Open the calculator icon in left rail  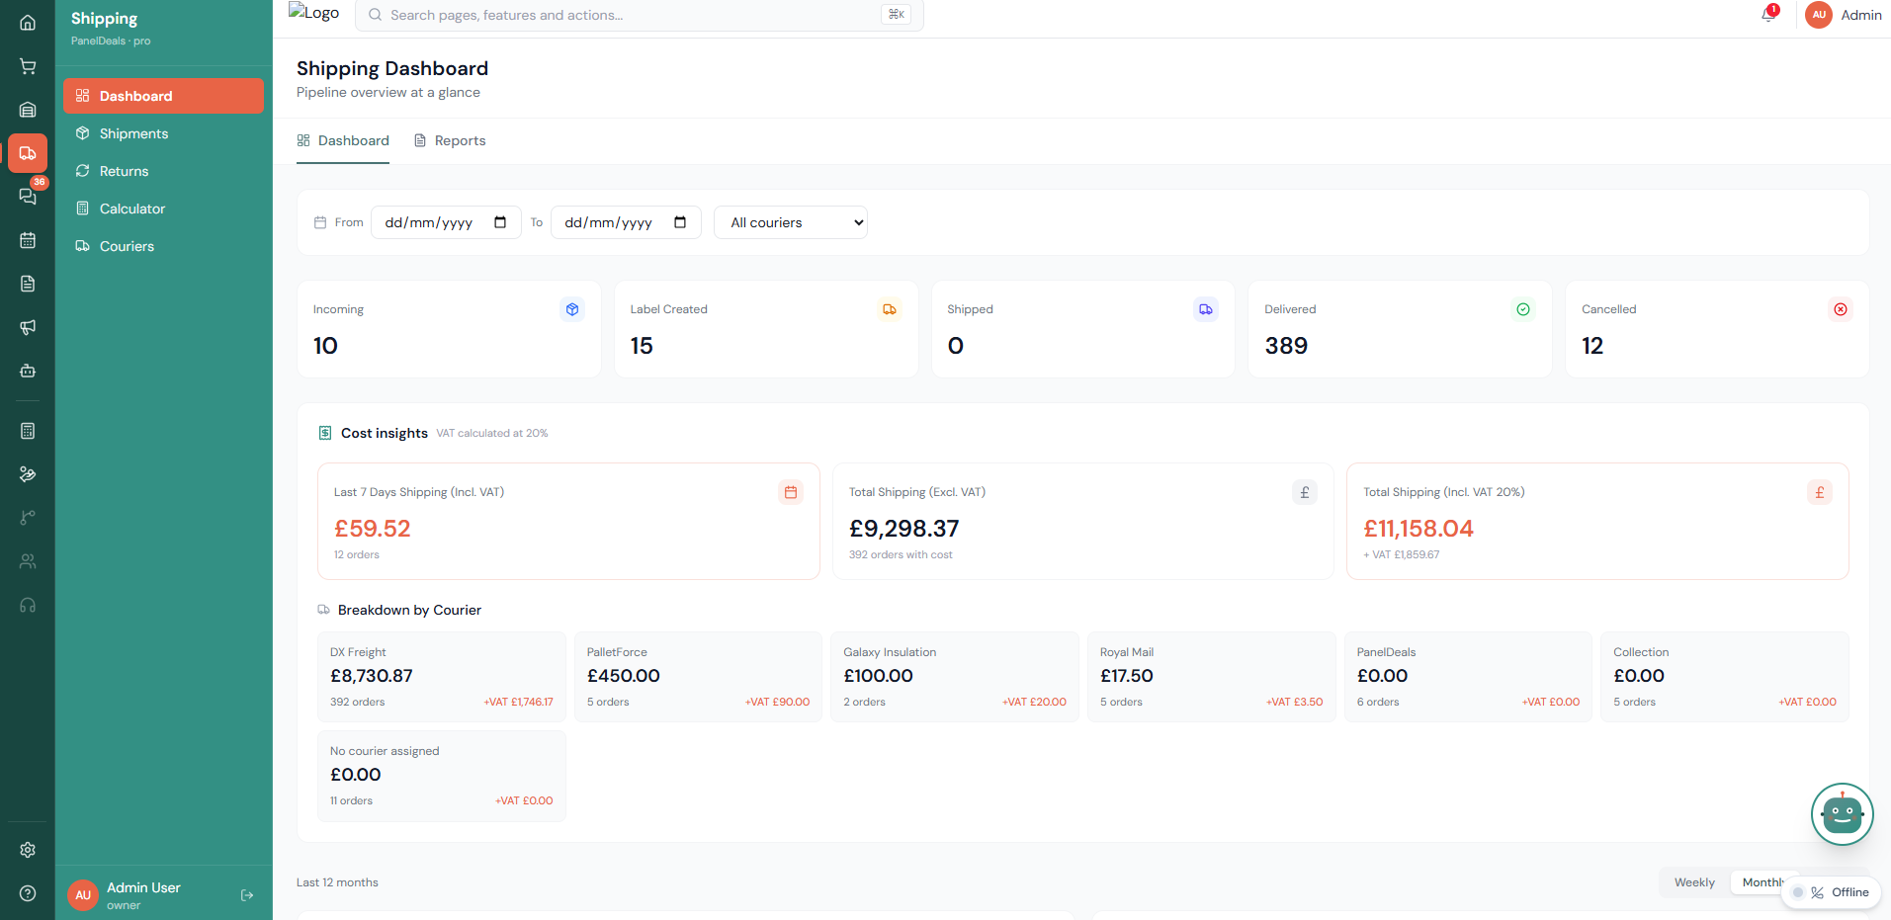click(28, 431)
